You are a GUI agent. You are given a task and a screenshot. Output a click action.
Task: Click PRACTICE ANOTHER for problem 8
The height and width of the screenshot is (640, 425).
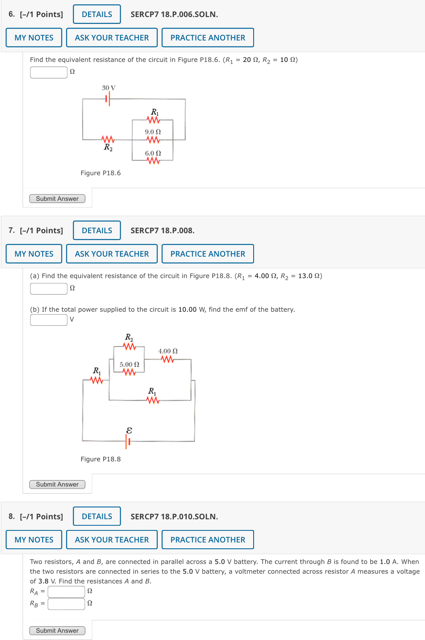pos(207,539)
